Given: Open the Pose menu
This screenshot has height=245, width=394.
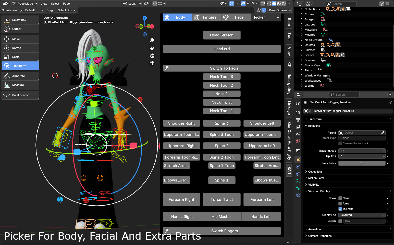Looking at the screenshot, I should click(x=66, y=4).
